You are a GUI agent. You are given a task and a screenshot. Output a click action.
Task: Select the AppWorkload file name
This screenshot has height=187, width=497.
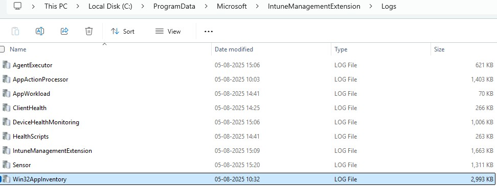[x=31, y=94]
